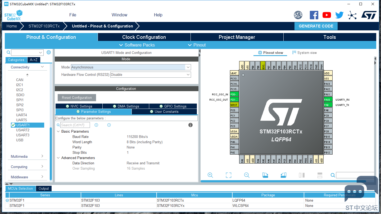Open the File menu
Screen dimensions: 381x214
click(x=73, y=15)
